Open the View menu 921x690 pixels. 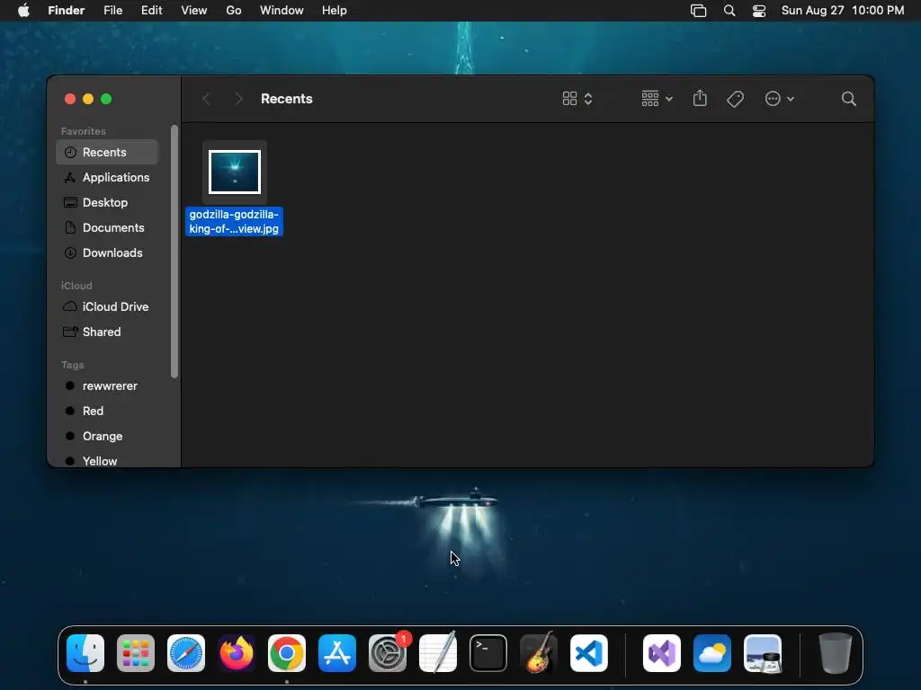(194, 11)
